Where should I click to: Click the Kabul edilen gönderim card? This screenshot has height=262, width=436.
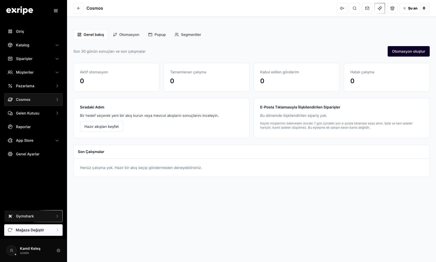click(297, 77)
